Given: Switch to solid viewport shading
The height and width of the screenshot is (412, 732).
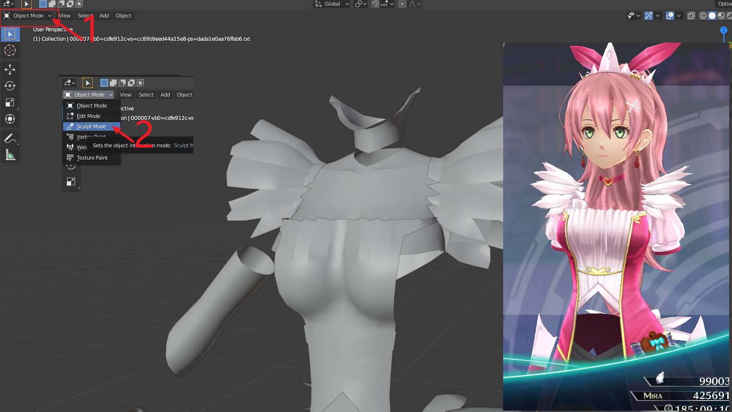Looking at the screenshot, I should click(712, 16).
